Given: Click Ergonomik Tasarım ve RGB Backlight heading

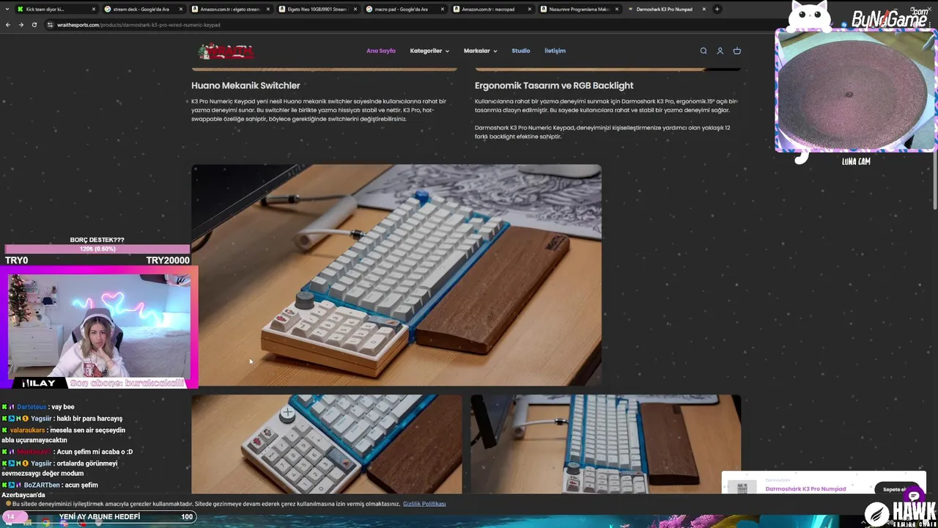Looking at the screenshot, I should pyautogui.click(x=554, y=85).
